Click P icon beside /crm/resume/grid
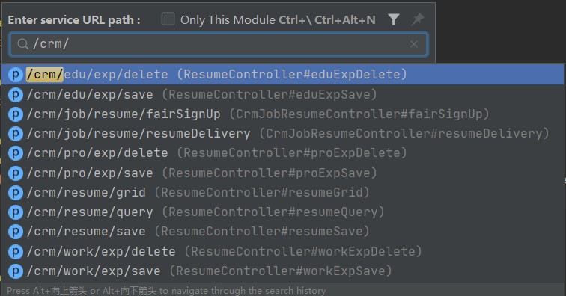Image resolution: width=566 pixels, height=296 pixels. (16, 193)
